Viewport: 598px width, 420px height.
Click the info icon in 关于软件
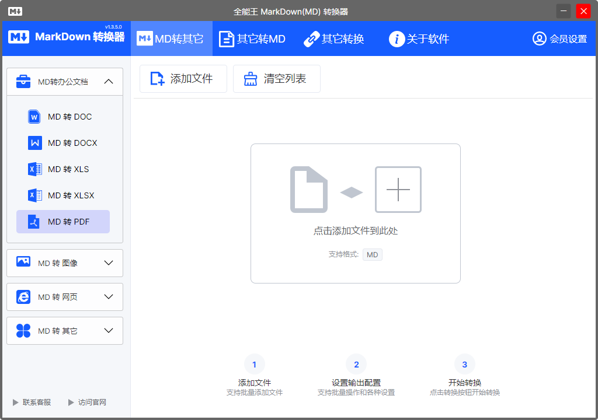[397, 39]
